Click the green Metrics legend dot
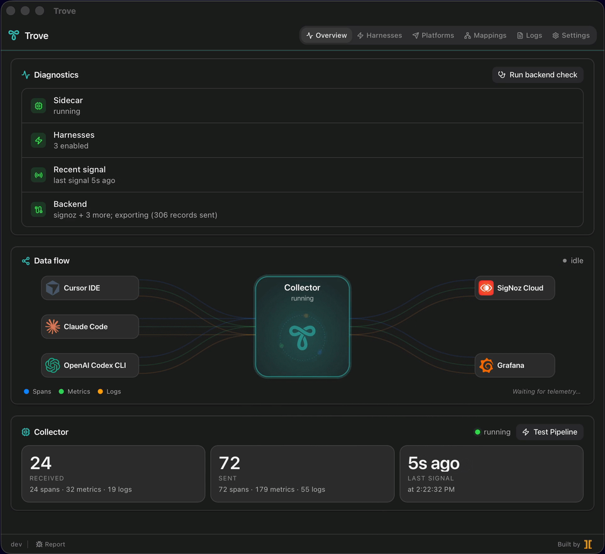 coord(62,391)
